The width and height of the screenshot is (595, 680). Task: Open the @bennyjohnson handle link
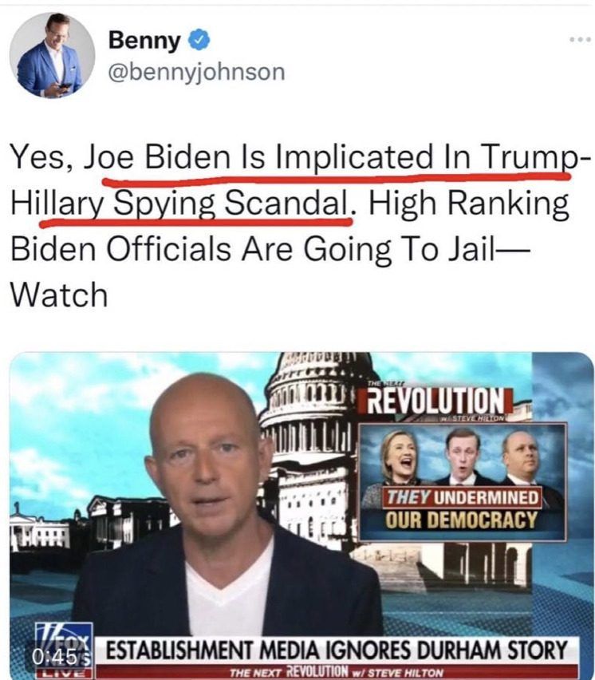[196, 72]
